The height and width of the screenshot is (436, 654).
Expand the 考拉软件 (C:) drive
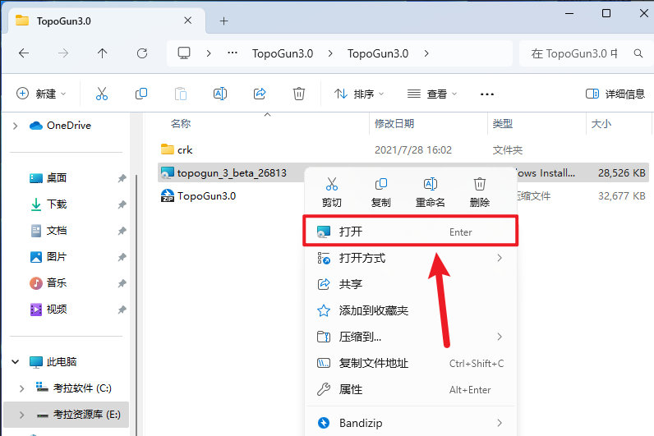[x=21, y=388]
